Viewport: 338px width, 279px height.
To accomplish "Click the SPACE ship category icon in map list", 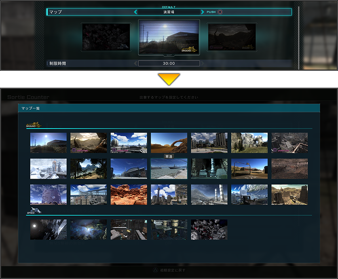I will [34, 211].
